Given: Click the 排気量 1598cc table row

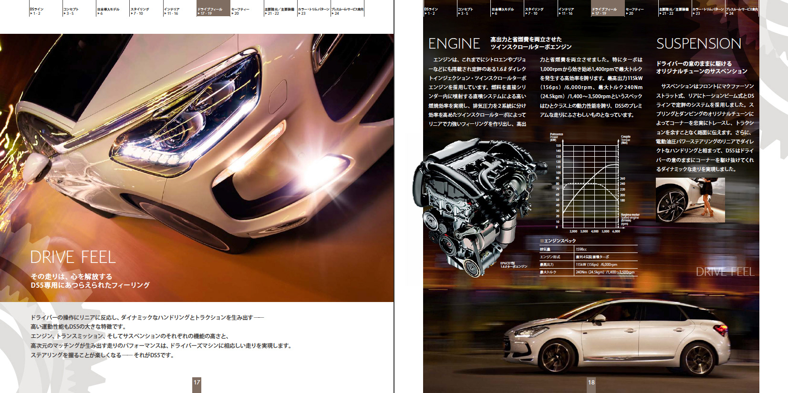Looking at the screenshot, I should coord(589,249).
